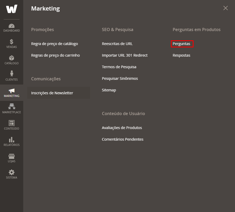The width and height of the screenshot is (235, 212).
Task: Click the W logo in sidebar
Action: click(12, 9)
